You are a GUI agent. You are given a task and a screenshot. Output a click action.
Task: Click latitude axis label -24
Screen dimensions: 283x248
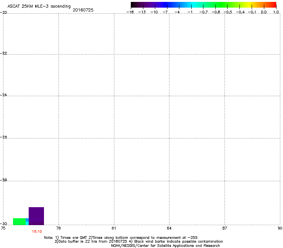(3, 95)
